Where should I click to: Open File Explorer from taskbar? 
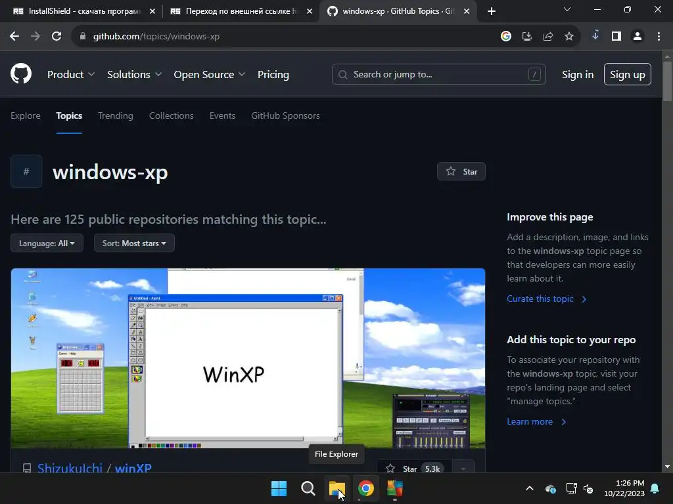tap(337, 488)
